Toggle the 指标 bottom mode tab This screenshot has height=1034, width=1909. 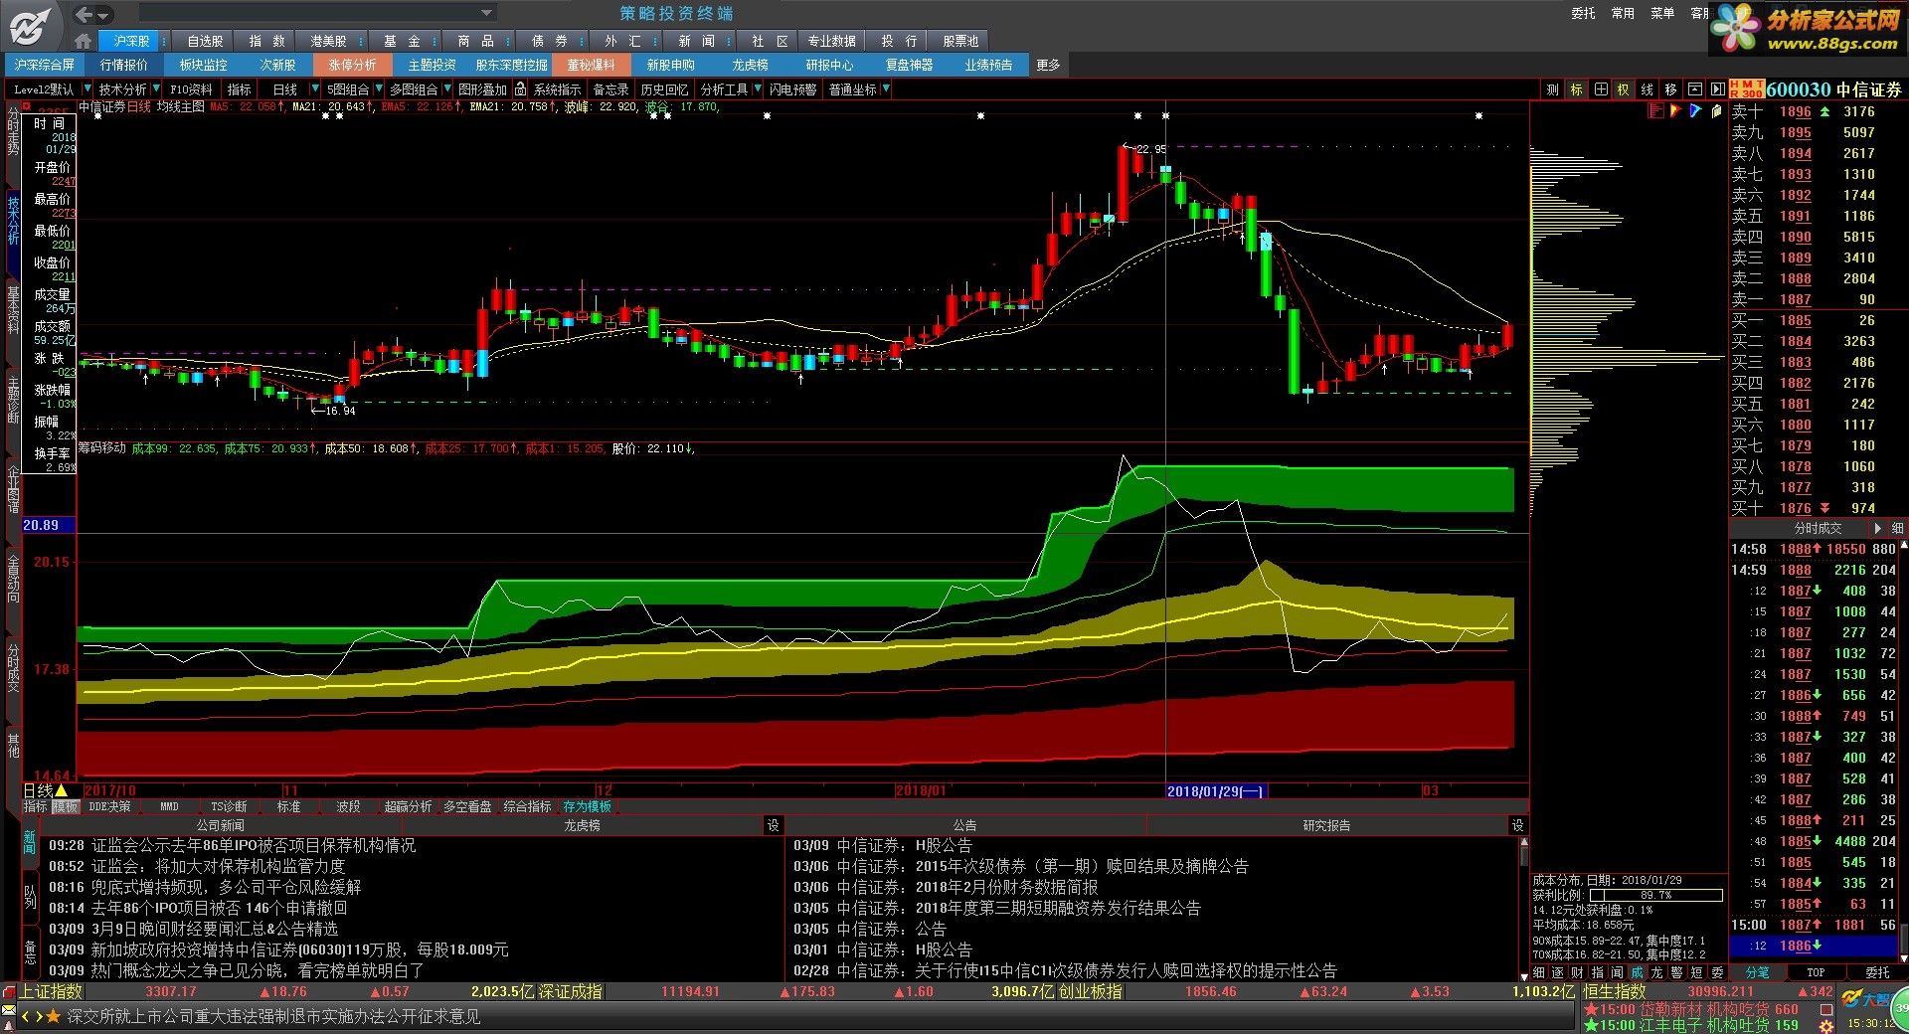[36, 806]
